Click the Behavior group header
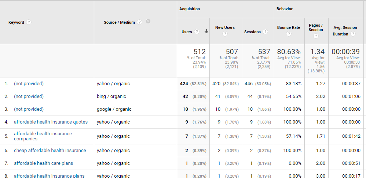The width and height of the screenshot is (366, 178). coord(285,9)
